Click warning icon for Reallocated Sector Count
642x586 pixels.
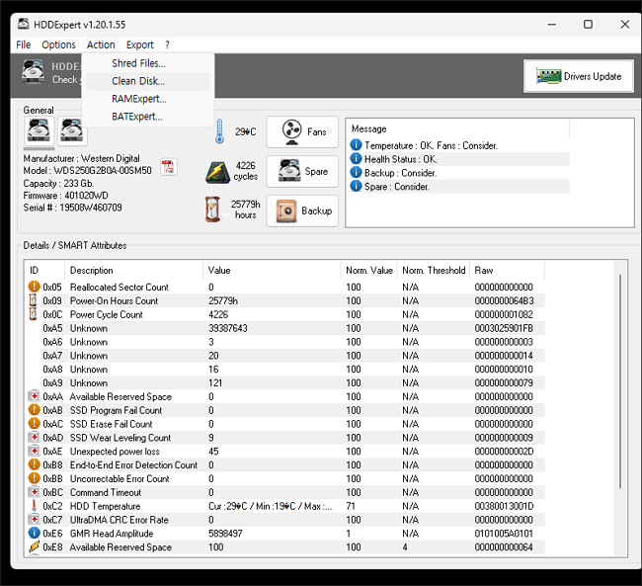pos(34,287)
